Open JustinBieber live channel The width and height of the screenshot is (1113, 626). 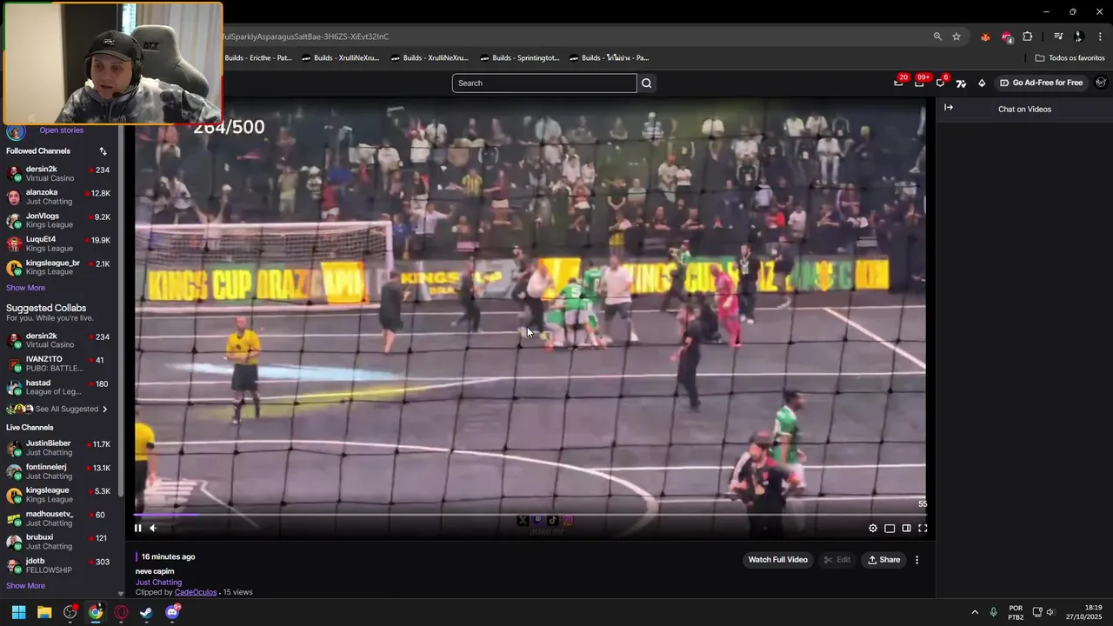point(59,448)
